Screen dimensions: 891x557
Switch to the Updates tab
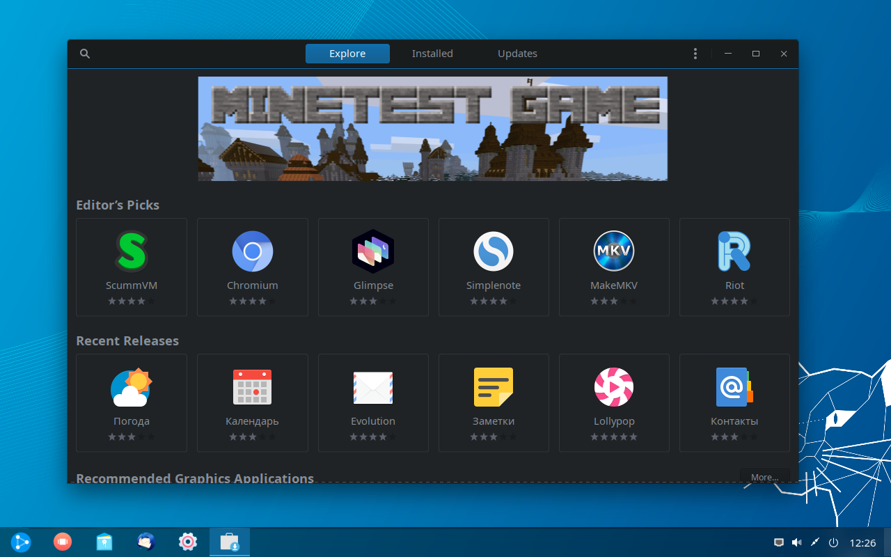point(517,54)
